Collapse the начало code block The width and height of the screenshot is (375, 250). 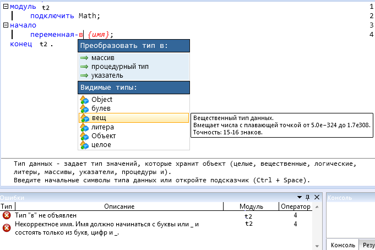pyautogui.click(x=6, y=25)
